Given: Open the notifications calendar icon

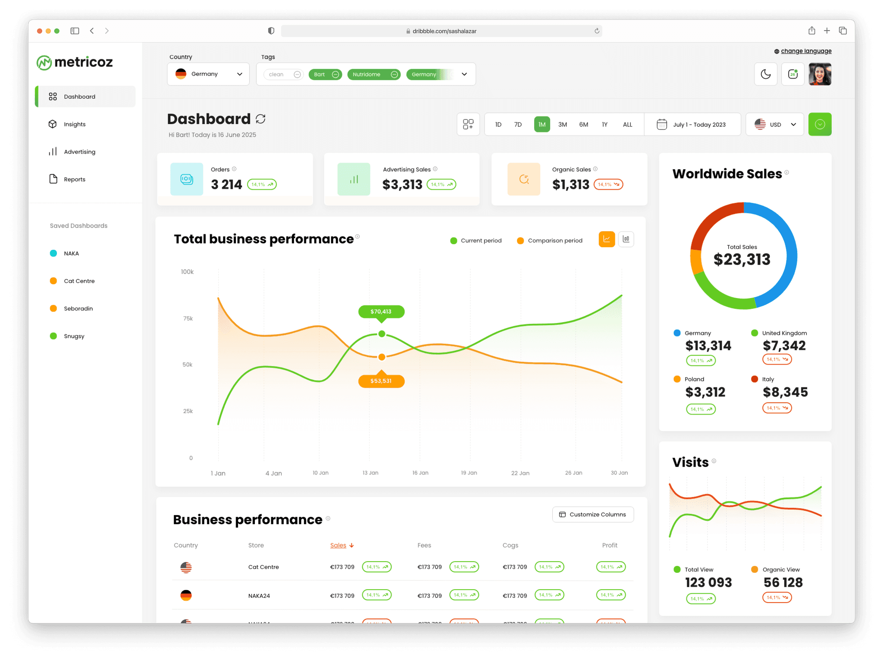Looking at the screenshot, I should 792,74.
